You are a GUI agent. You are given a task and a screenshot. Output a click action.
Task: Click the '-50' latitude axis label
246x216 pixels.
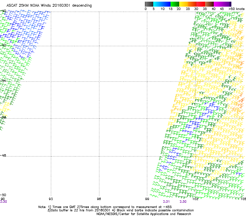point(3,195)
